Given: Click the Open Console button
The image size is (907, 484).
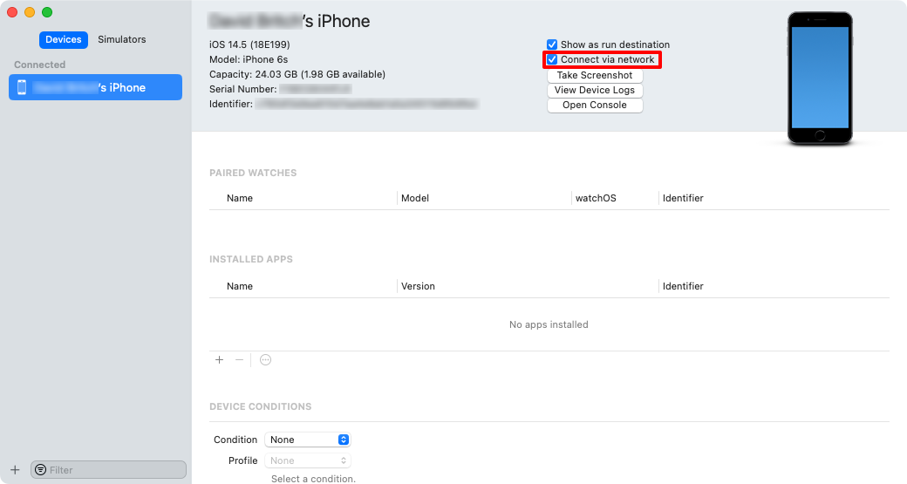Looking at the screenshot, I should point(595,105).
